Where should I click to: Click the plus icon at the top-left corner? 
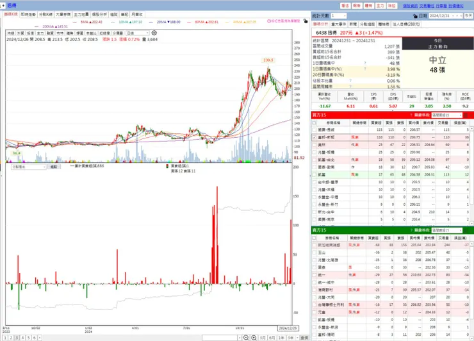coord(3,5)
